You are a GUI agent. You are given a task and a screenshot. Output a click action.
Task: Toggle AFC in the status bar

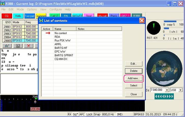(82, 114)
